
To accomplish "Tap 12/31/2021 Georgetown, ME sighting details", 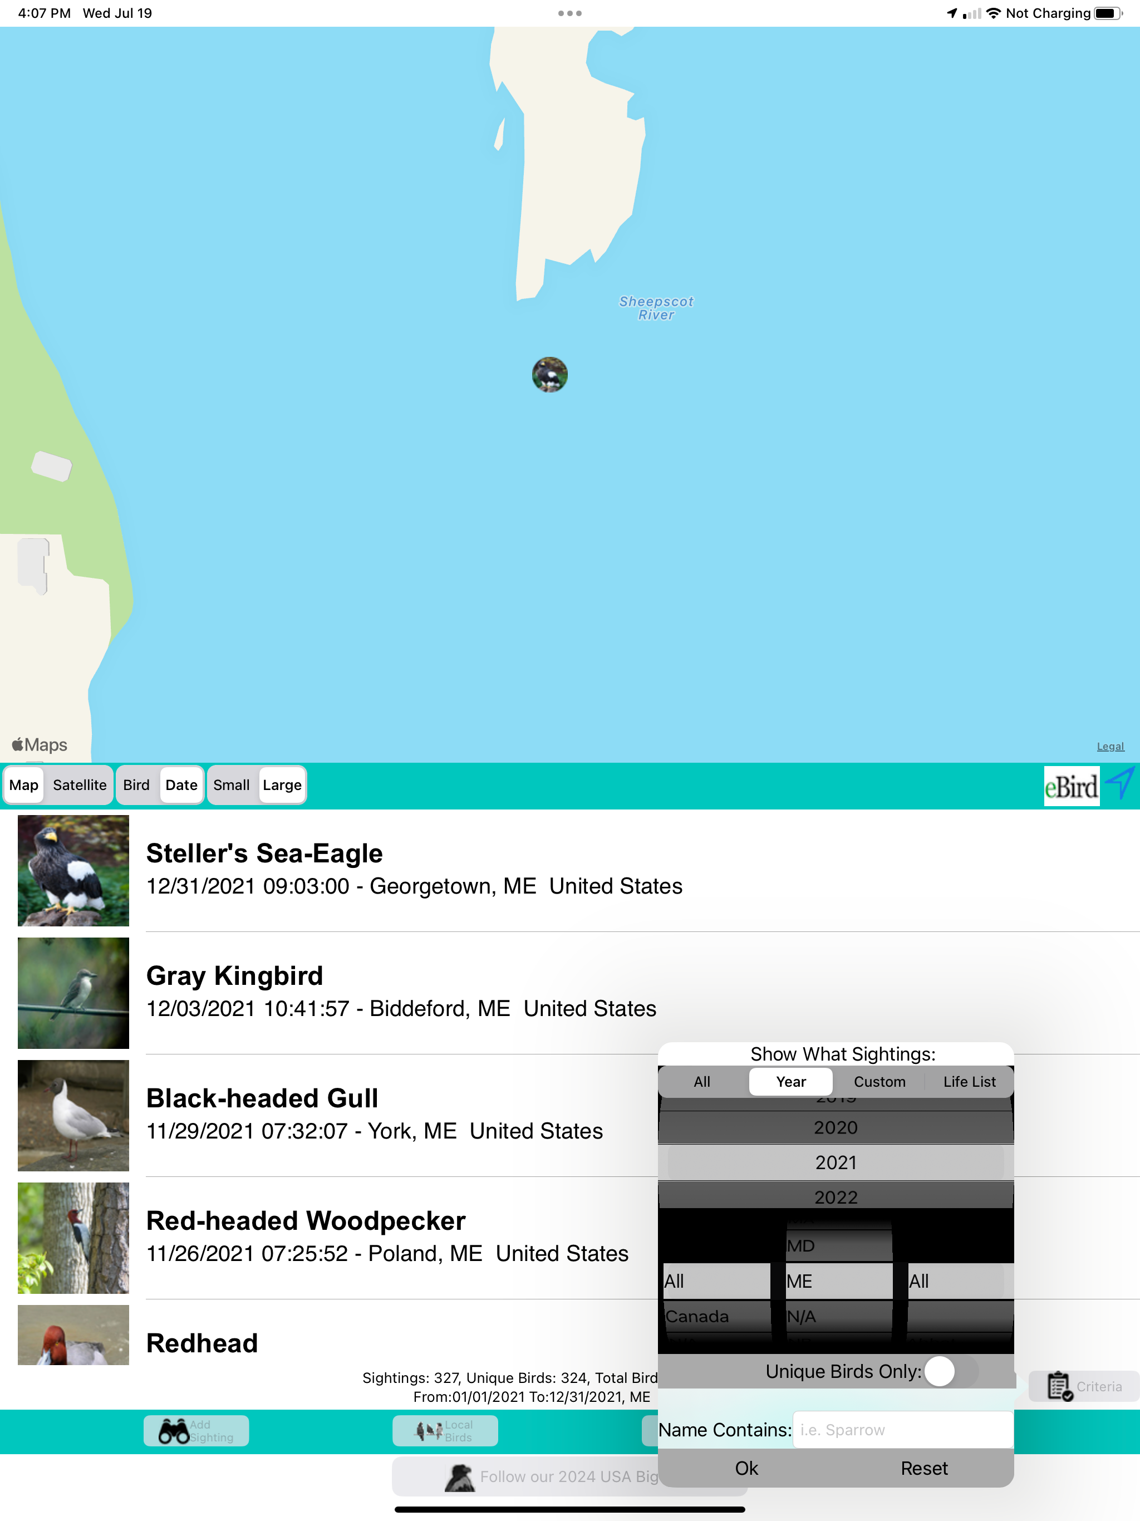I will tap(414, 886).
